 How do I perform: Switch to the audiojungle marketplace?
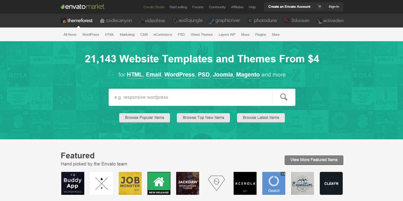188,20
